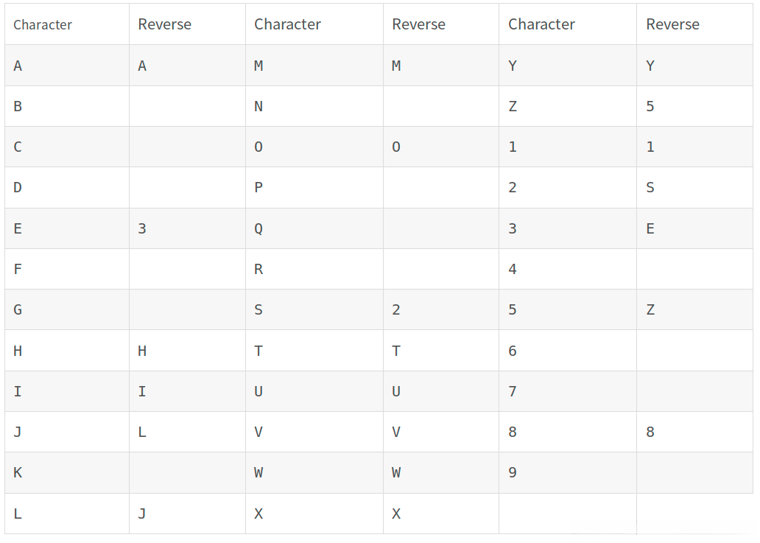Select reverse value S beside character 2
This screenshot has height=543, width=760.
(650, 187)
